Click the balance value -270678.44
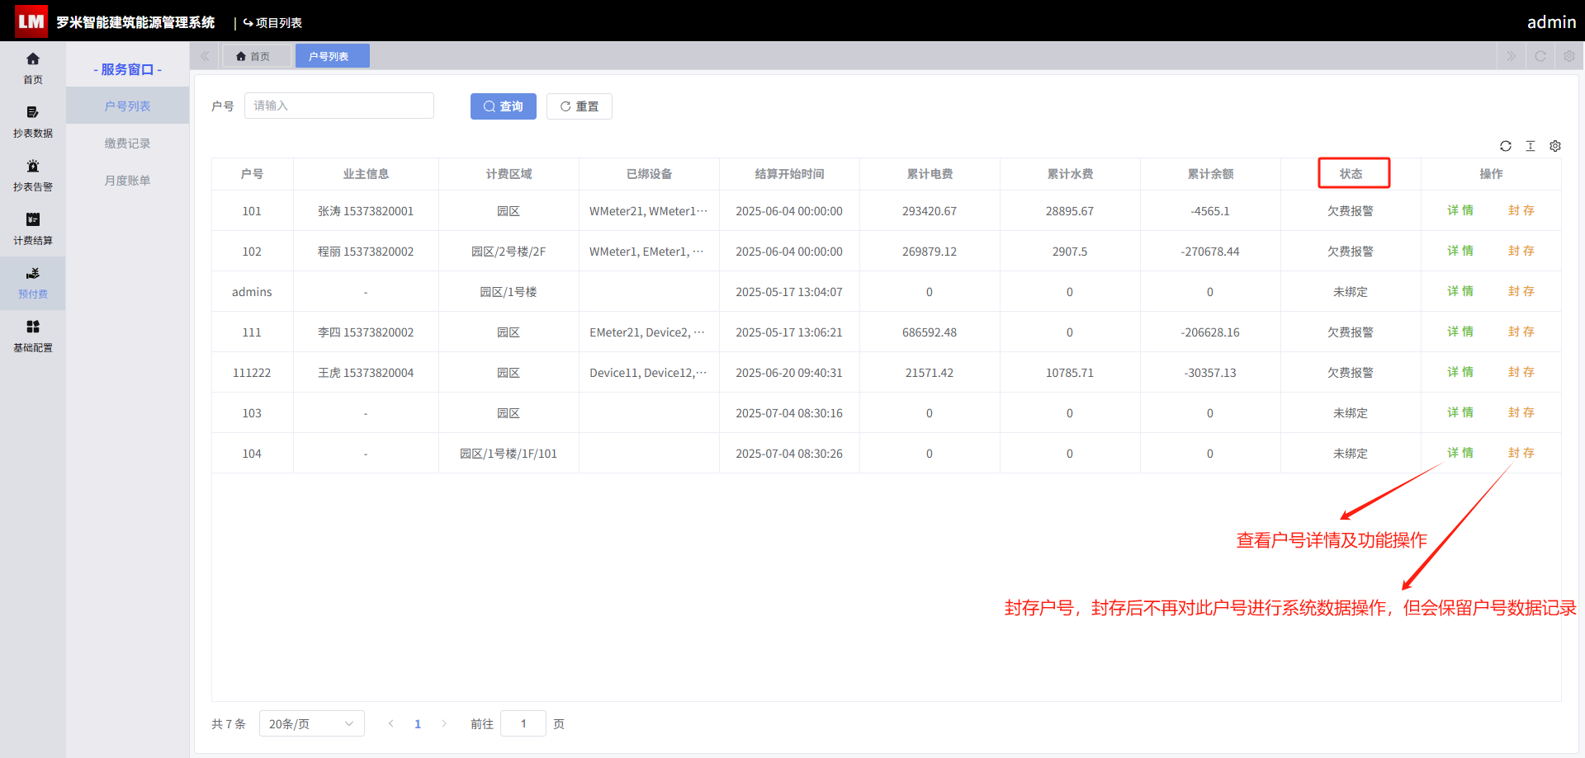Screen dimensions: 1585x758 1210,252
